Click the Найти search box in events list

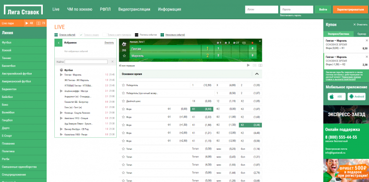[x=86, y=61]
